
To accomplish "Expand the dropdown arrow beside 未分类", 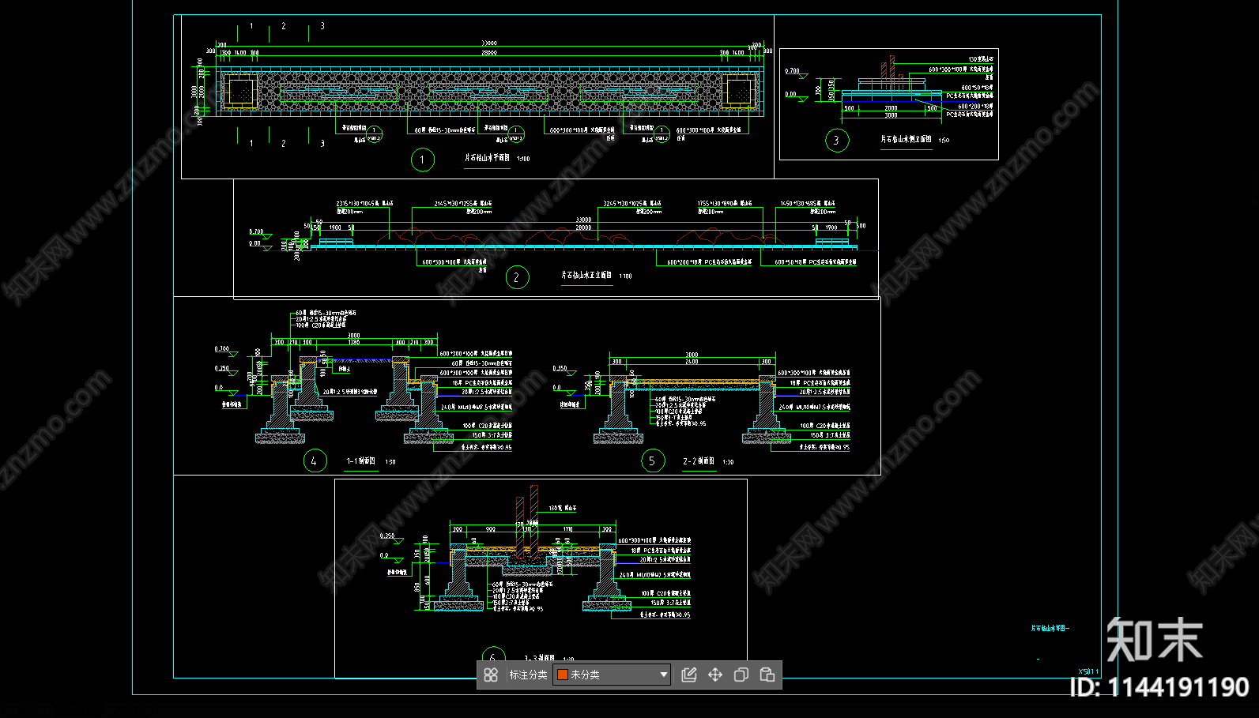I will 663,675.
